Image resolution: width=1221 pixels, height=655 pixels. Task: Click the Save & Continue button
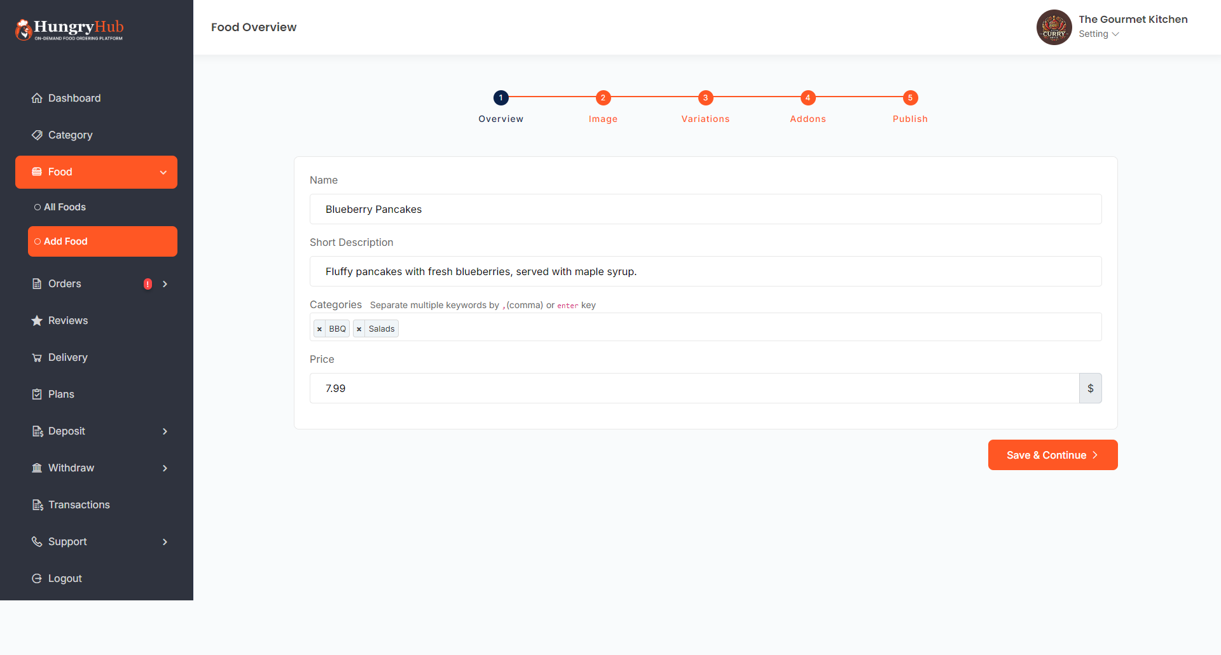tap(1052, 455)
